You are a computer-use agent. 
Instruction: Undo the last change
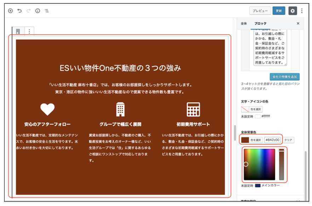coord(19,11)
